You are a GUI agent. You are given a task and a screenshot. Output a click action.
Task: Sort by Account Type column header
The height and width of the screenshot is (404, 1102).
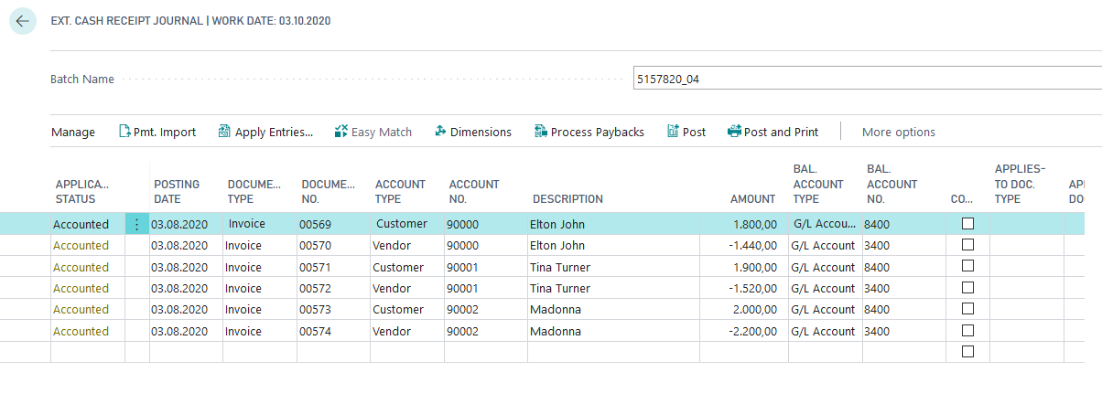tap(400, 191)
